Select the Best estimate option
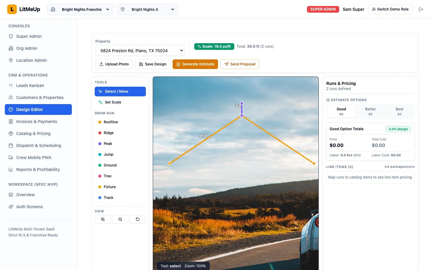Image resolution: width=433 pixels, height=270 pixels. point(399,111)
